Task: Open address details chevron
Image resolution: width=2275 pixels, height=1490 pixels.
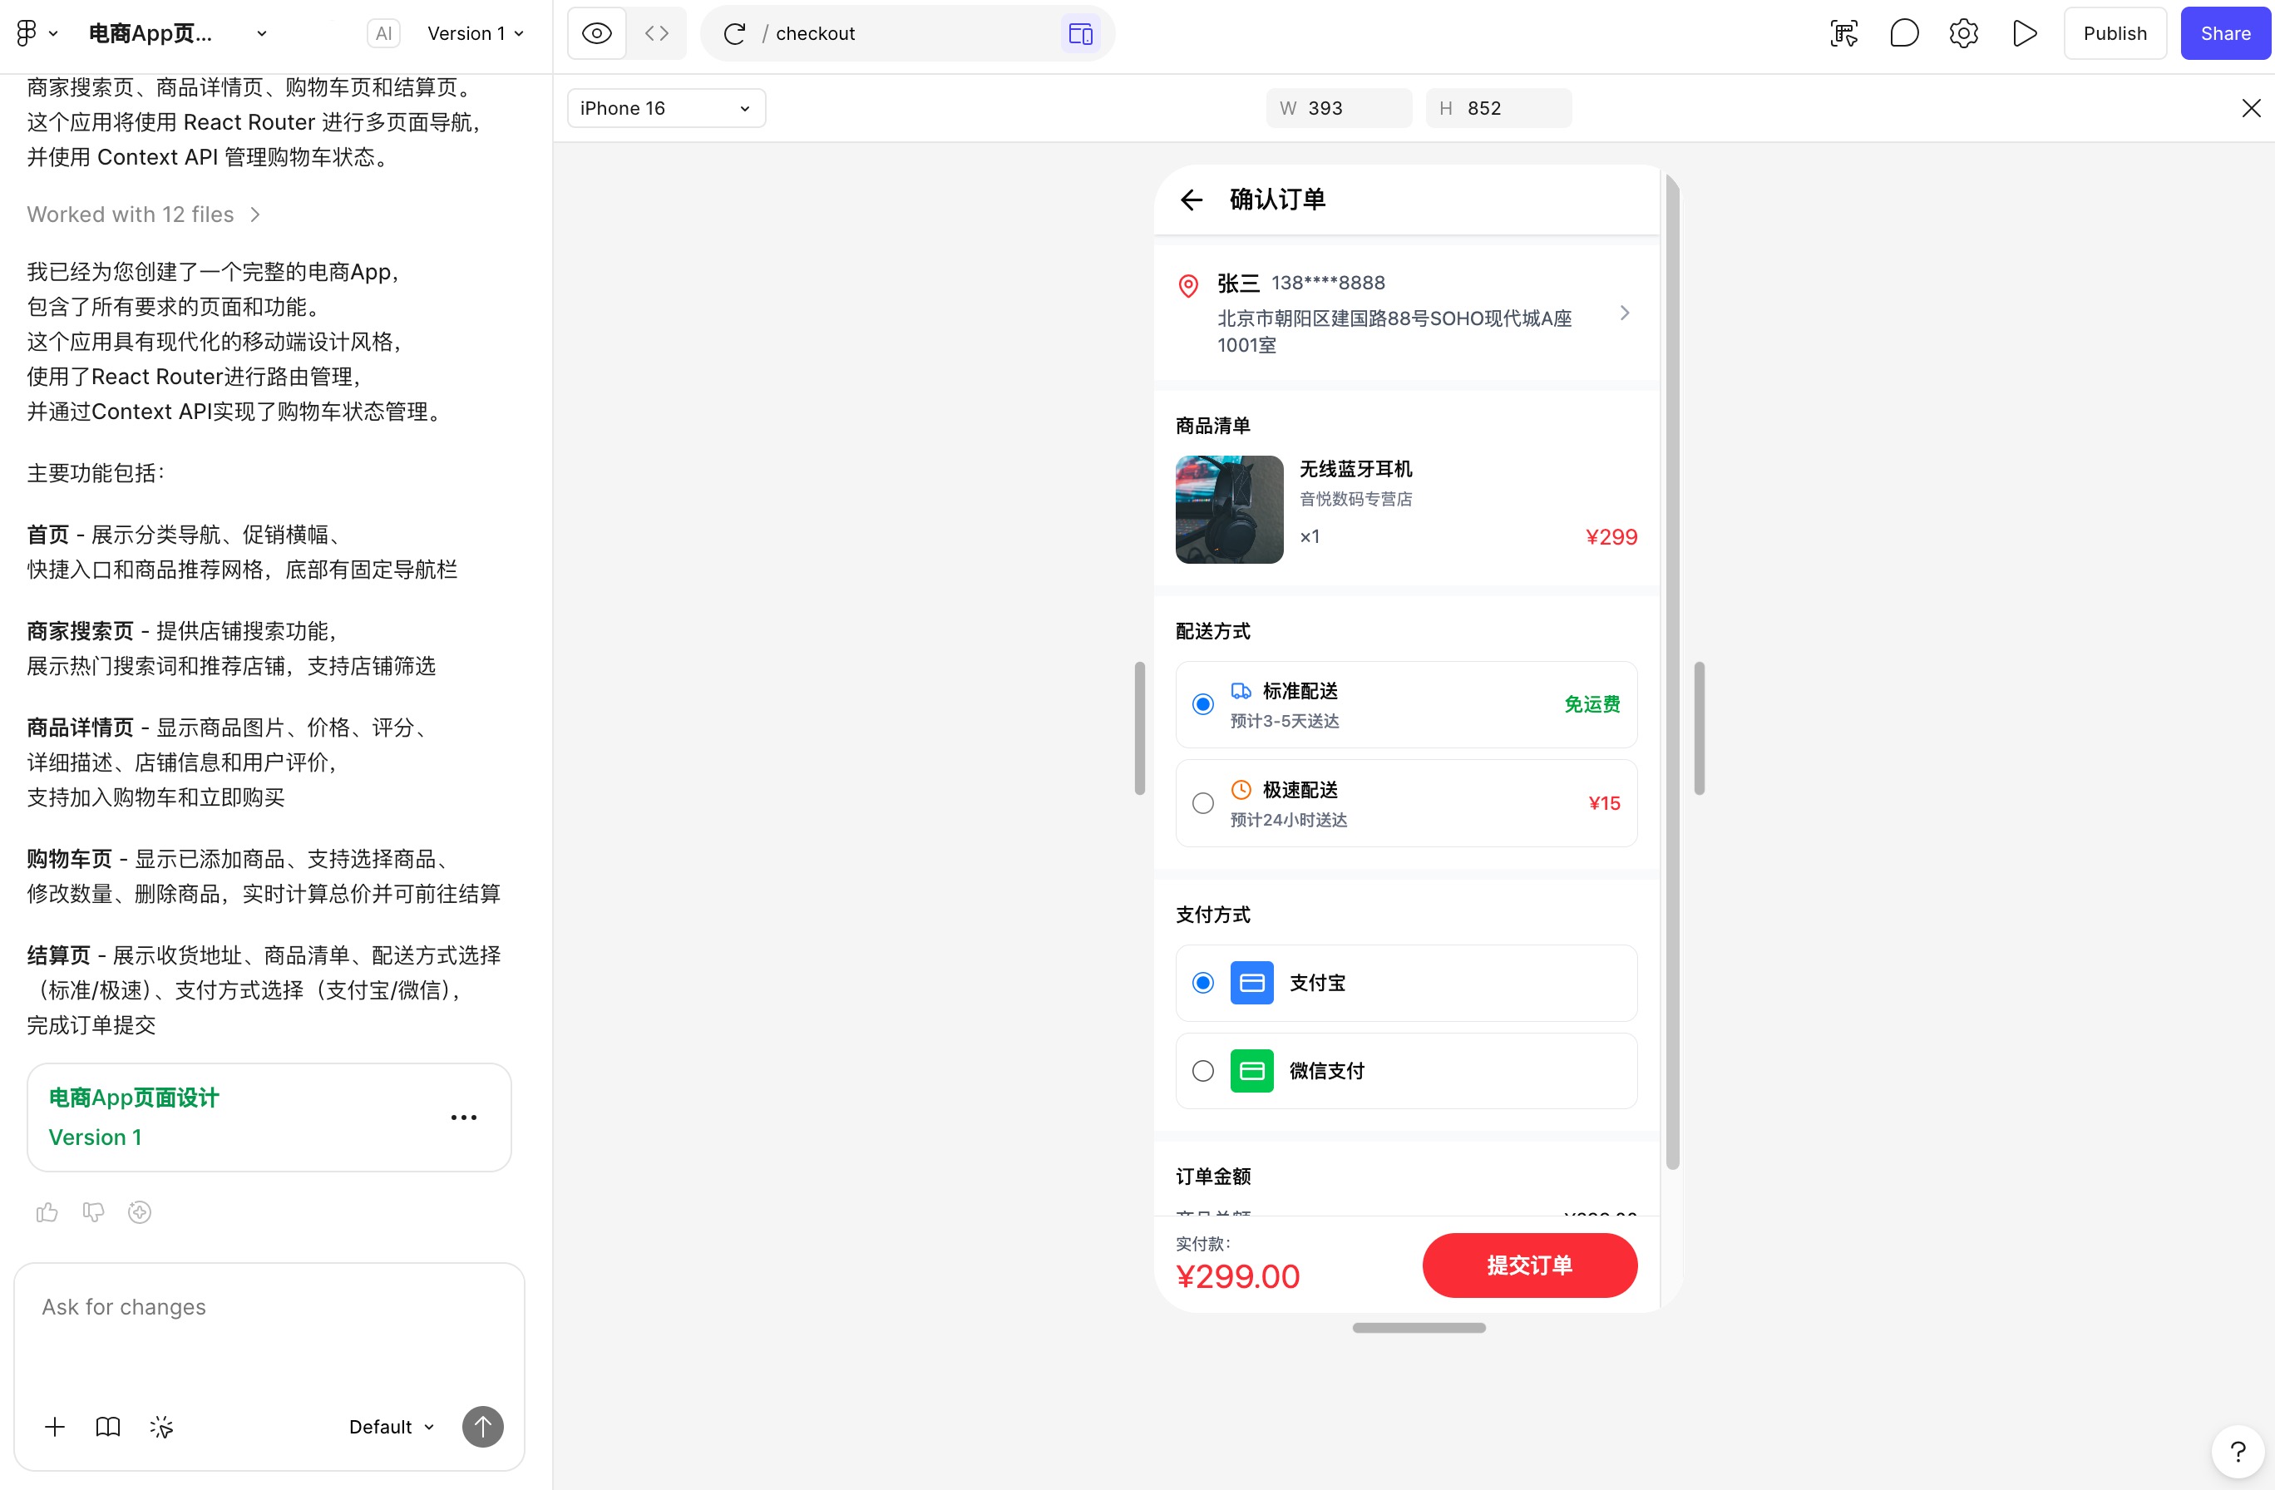Action: [x=1624, y=313]
